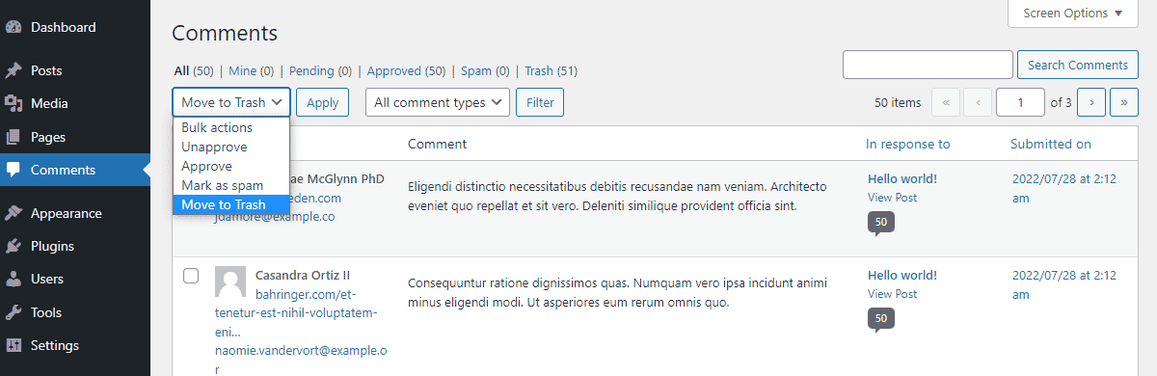The width and height of the screenshot is (1157, 376).
Task: Click the Tools wrench icon
Action: click(13, 312)
